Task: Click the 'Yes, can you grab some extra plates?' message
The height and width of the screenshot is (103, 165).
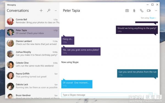Action: 81,51
